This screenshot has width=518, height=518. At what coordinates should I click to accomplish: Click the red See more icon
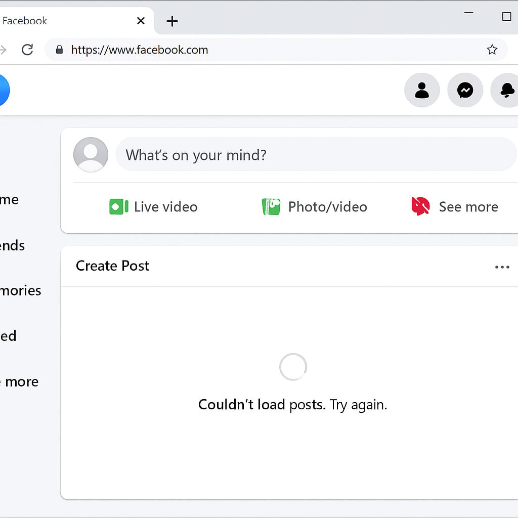(x=420, y=206)
